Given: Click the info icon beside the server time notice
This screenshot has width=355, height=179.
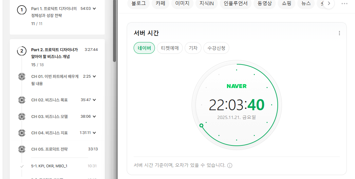Looking at the screenshot, I should coord(230,166).
